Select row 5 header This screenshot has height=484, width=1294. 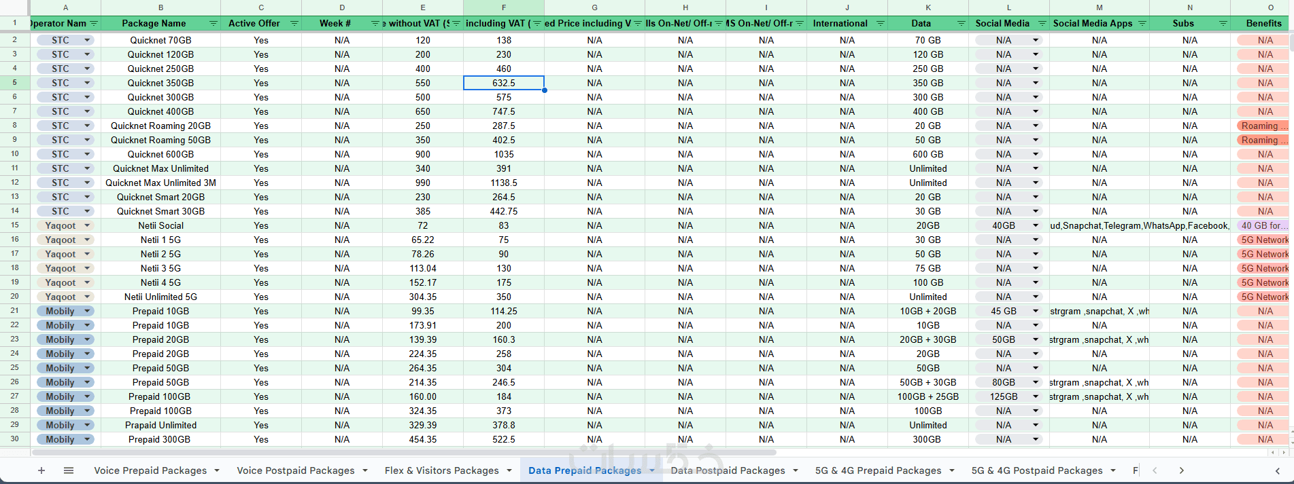coord(14,83)
